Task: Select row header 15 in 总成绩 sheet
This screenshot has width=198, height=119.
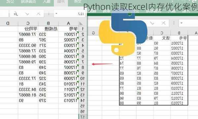Action: 82,106
